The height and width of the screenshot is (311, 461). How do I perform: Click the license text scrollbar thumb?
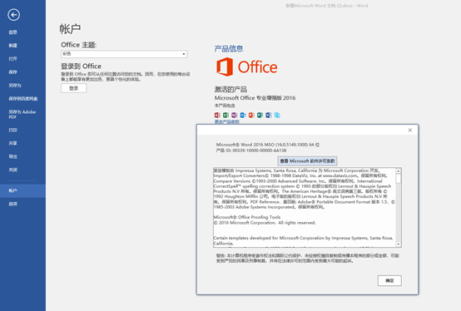[399, 179]
